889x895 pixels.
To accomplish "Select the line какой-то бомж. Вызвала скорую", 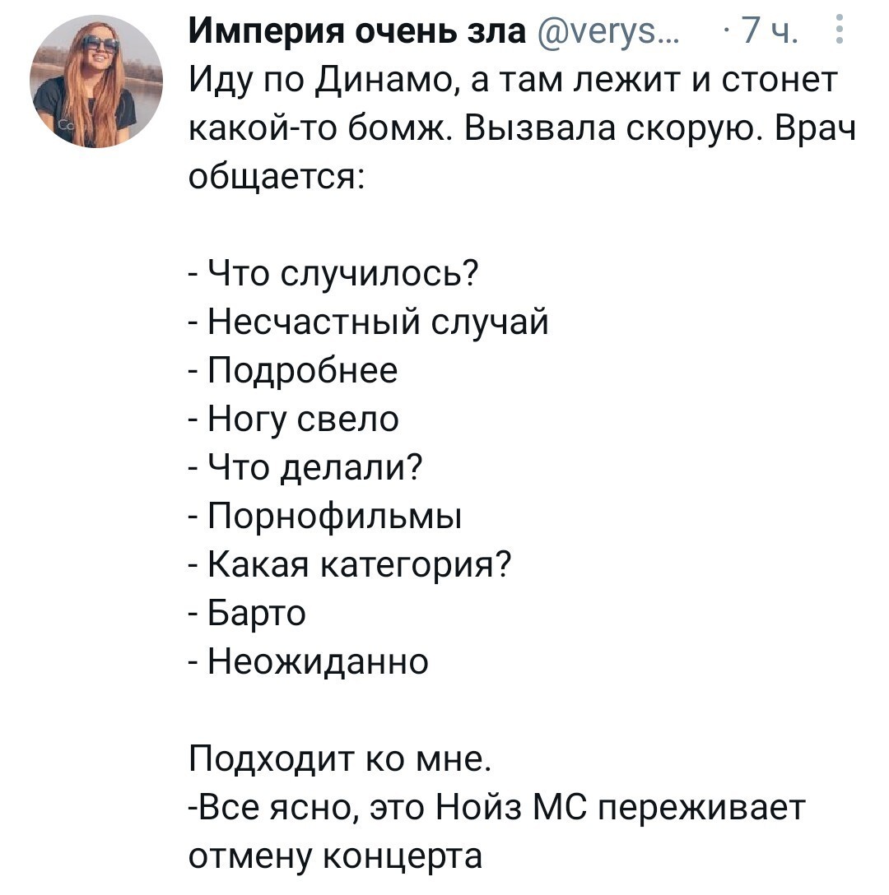I will click(522, 129).
